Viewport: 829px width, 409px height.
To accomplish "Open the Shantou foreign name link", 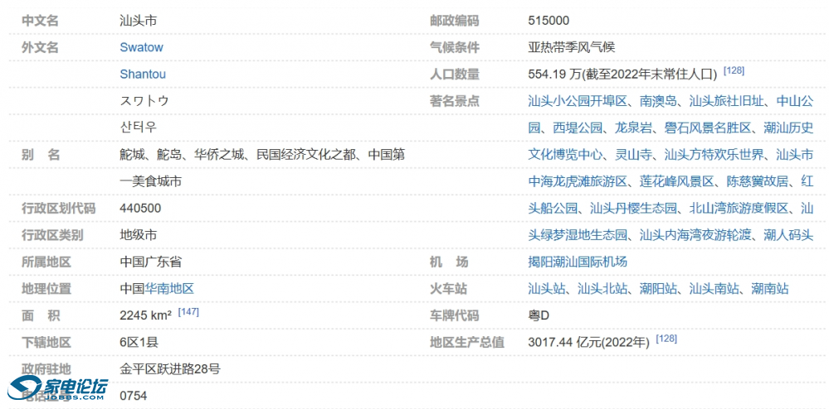I will 143,74.
